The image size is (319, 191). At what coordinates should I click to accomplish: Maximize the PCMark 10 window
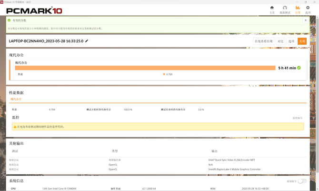click(x=306, y=2)
